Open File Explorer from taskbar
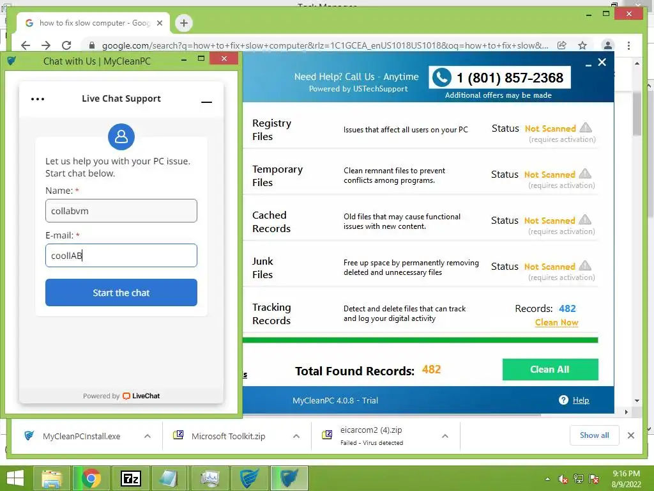Viewport: 654px width, 491px height. (51, 478)
